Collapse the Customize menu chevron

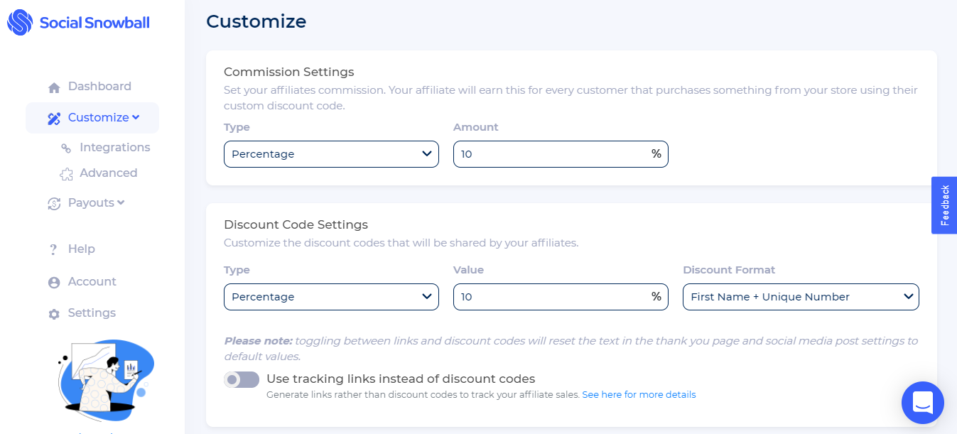pos(136,117)
